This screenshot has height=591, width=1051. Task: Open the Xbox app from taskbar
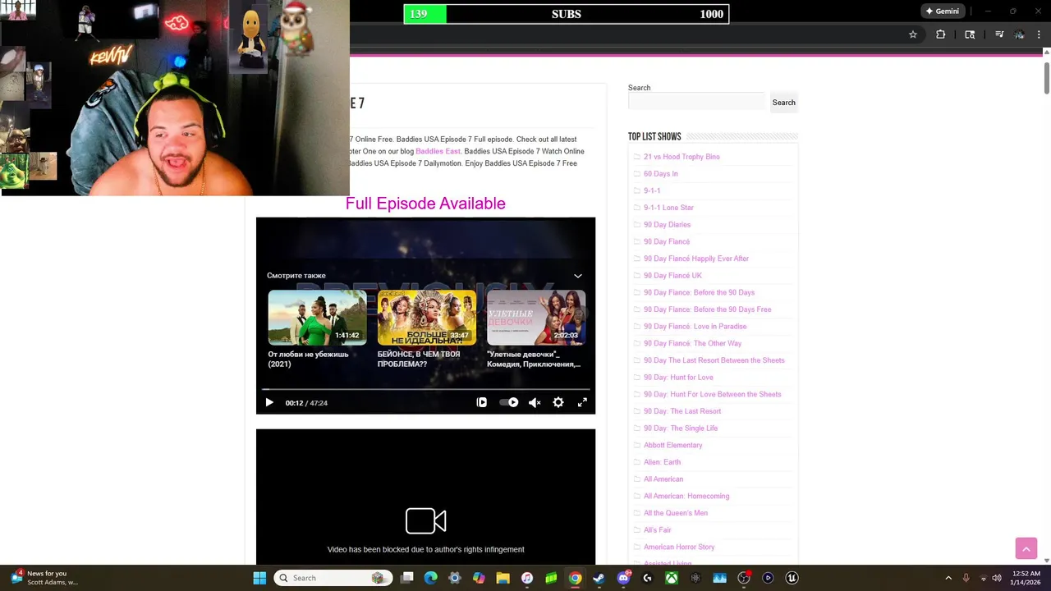point(672,578)
